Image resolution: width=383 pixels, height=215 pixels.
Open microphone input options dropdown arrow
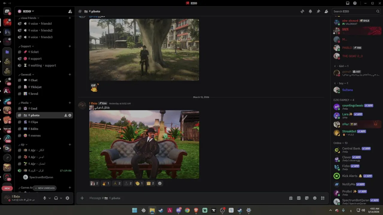coord(50,198)
